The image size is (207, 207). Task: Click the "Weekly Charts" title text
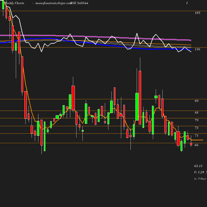coord(14,3)
